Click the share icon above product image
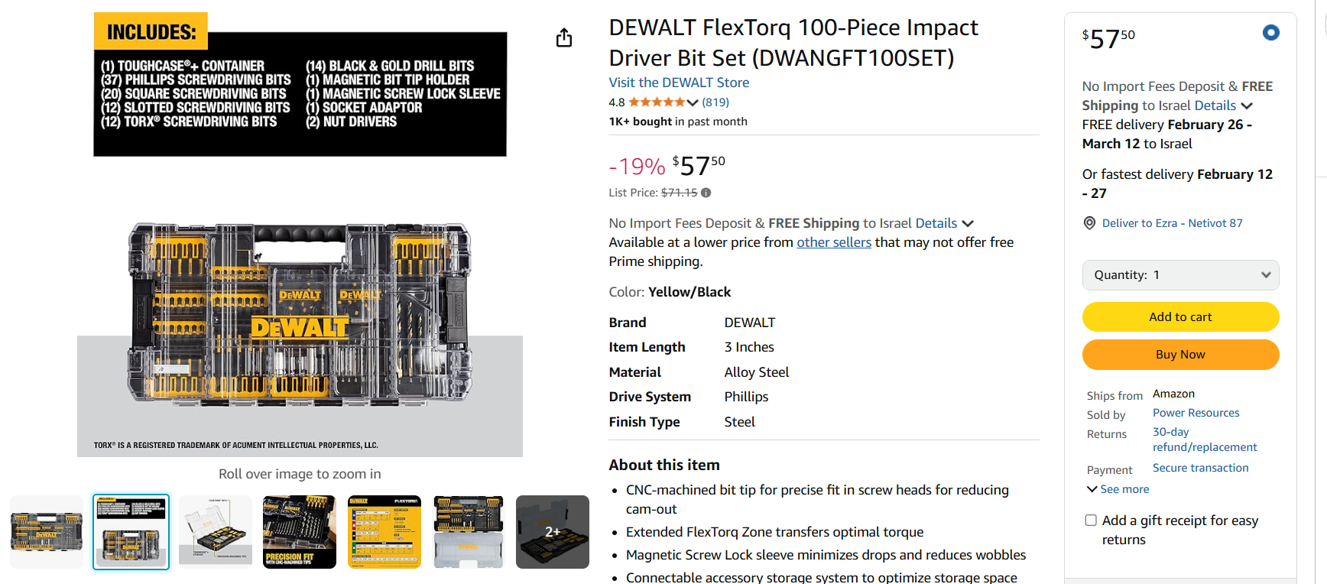The width and height of the screenshot is (1327, 584). (x=564, y=37)
